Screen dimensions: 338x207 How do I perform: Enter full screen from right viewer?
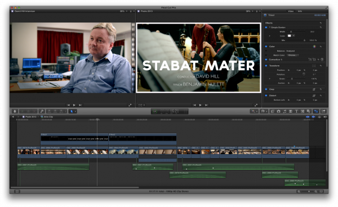tap(256, 105)
